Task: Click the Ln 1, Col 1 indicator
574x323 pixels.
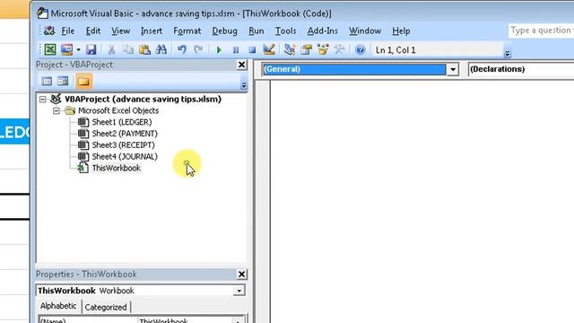Action: 396,50
